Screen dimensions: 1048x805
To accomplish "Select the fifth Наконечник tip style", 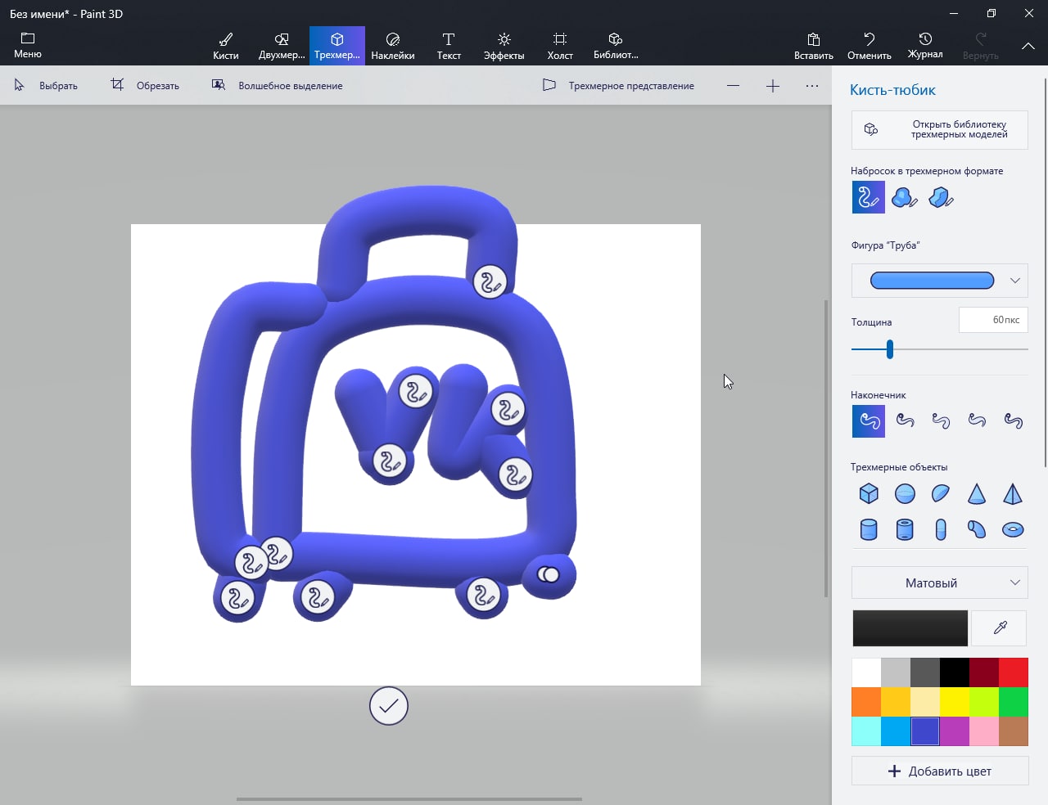I will click(x=1013, y=421).
